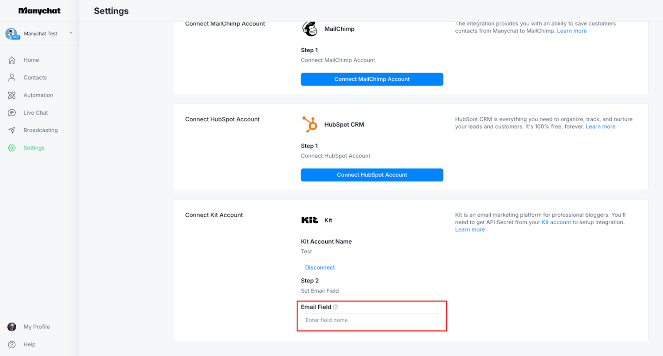Click the Help question mark icon
The width and height of the screenshot is (663, 356).
coord(12,344)
